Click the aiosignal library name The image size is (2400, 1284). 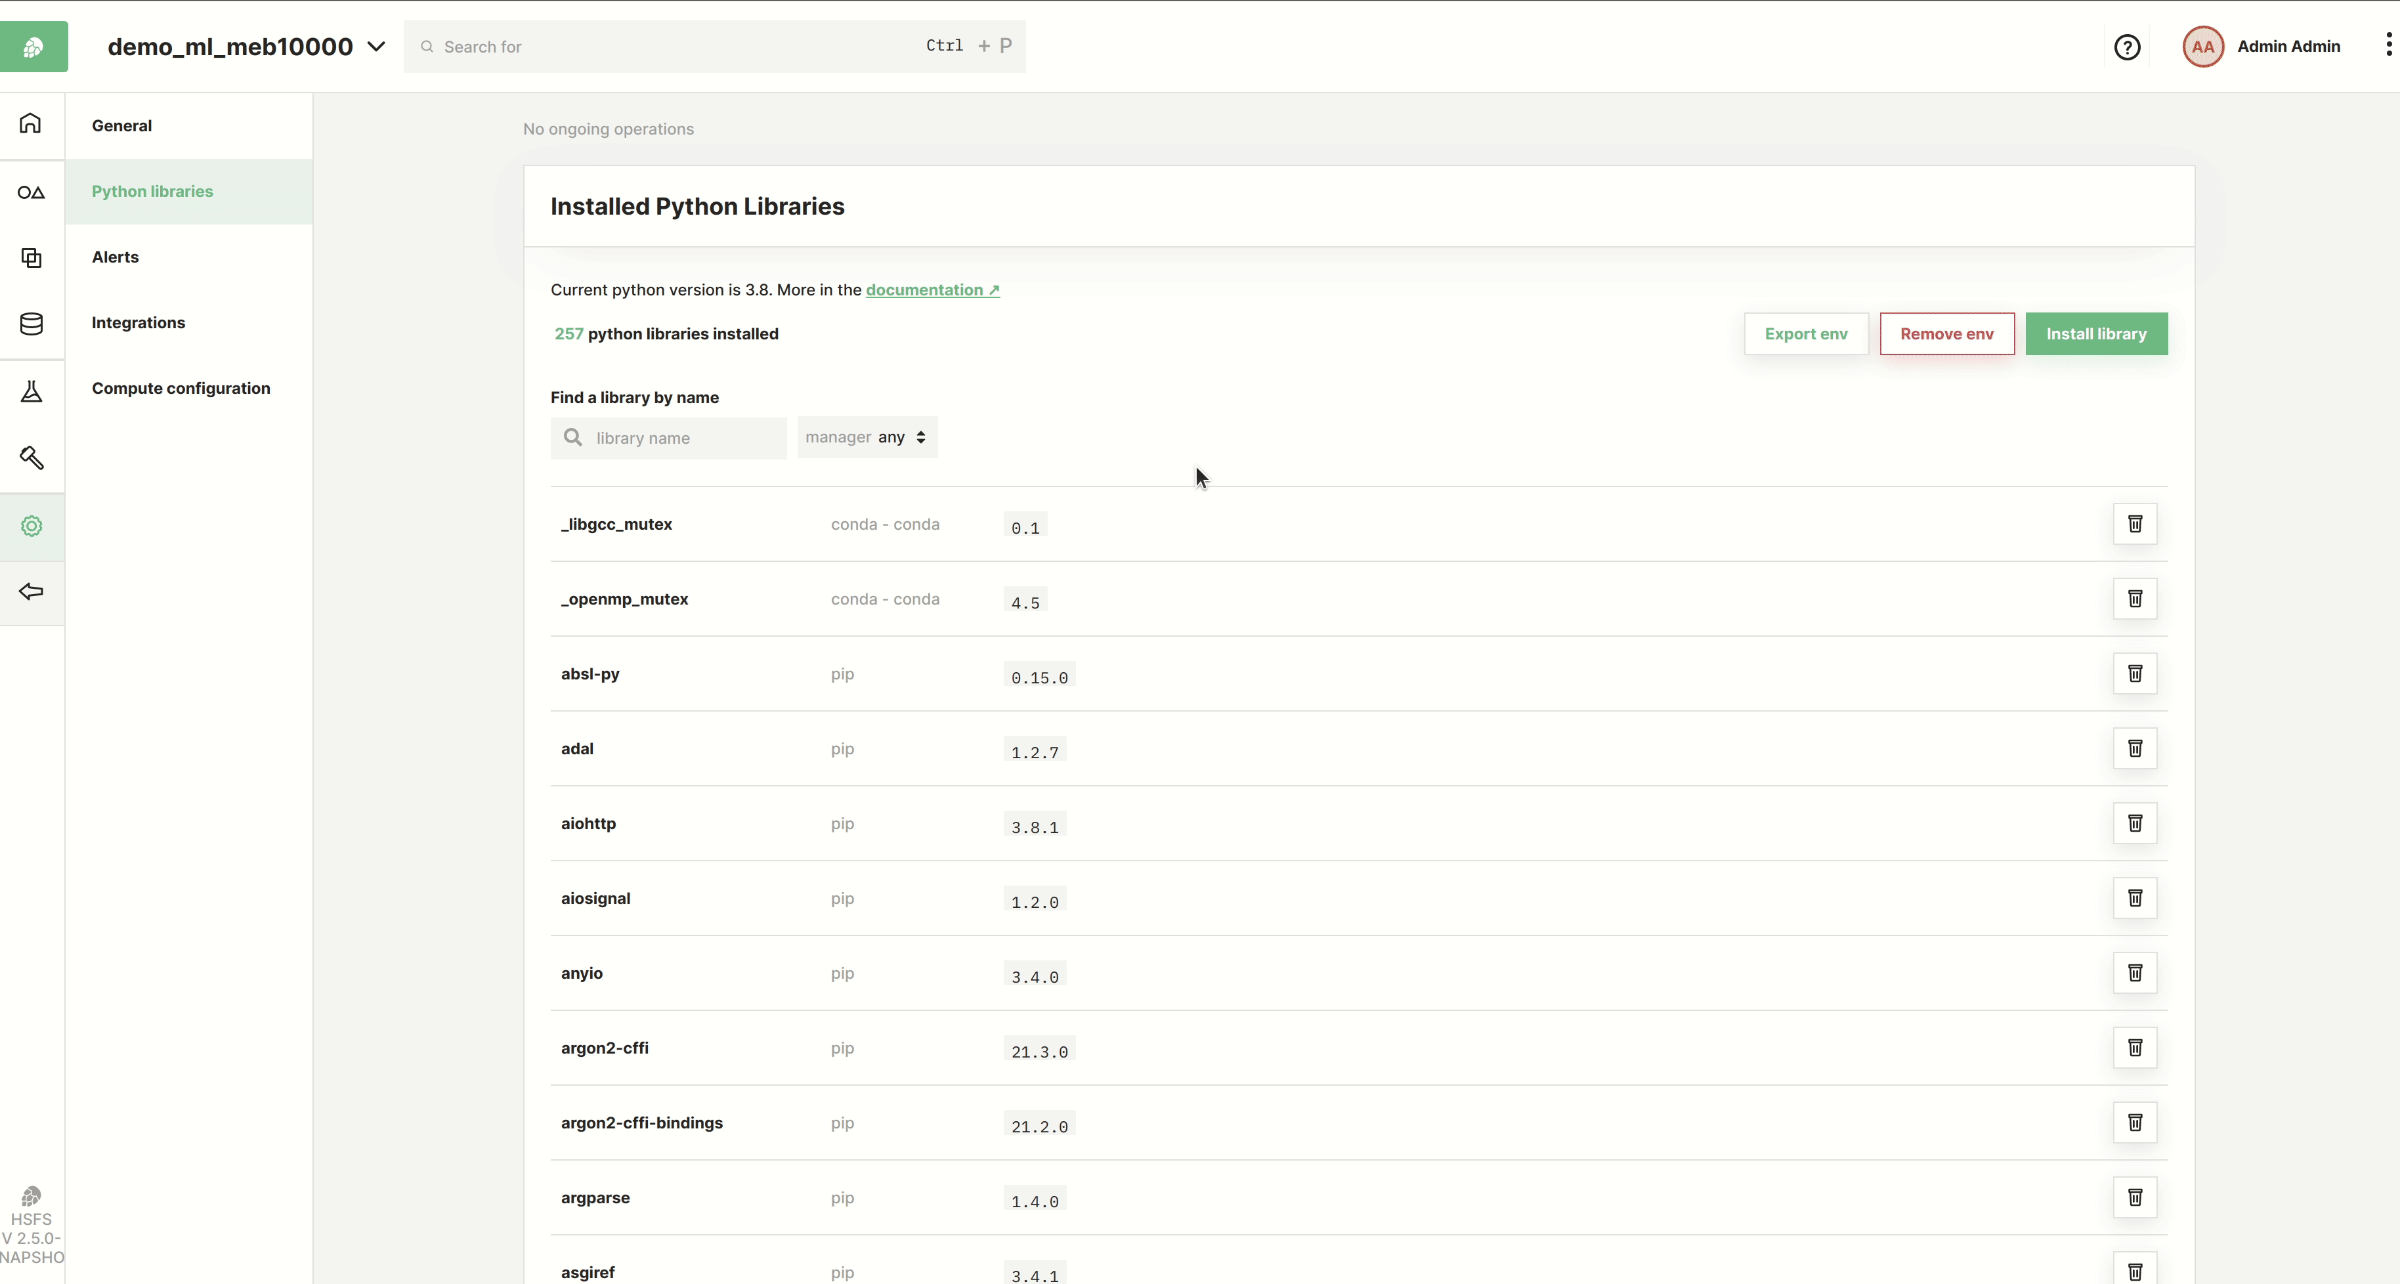tap(595, 898)
